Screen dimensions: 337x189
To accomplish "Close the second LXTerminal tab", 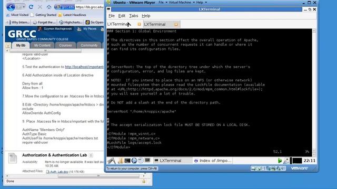I will [176, 24].
